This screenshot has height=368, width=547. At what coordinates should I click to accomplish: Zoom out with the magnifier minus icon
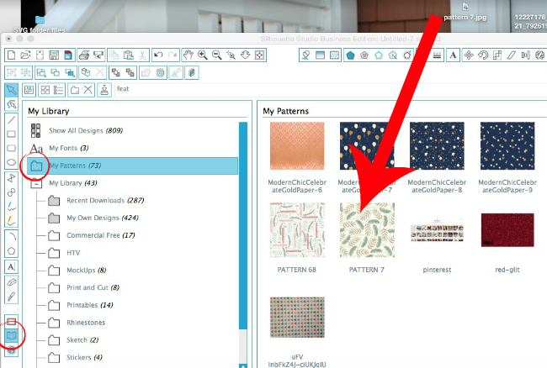(217, 55)
